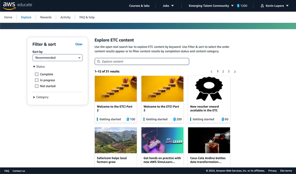The width and height of the screenshot is (296, 174).
Task: Open the Jobs dropdown menu
Action: pos(168,6)
